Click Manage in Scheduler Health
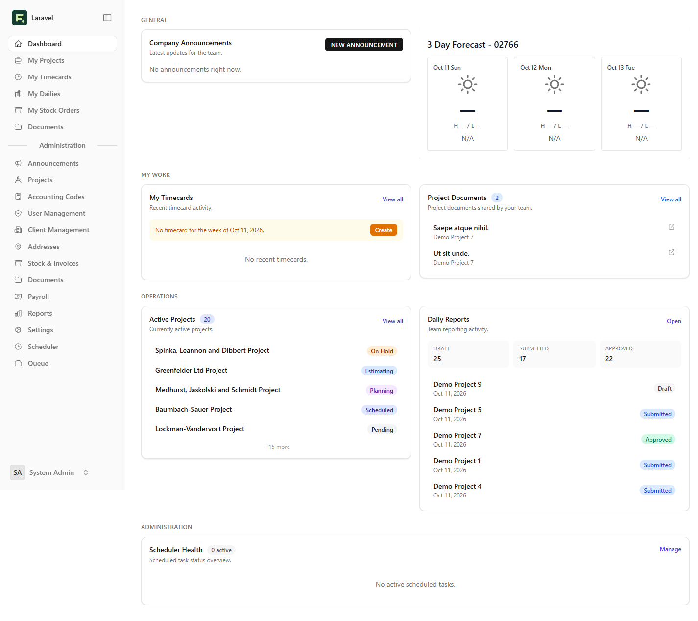This screenshot has width=698, height=621. [x=671, y=549]
